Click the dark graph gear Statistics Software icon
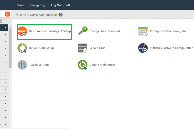The width and height of the screenshot is (194, 129). 143,48
